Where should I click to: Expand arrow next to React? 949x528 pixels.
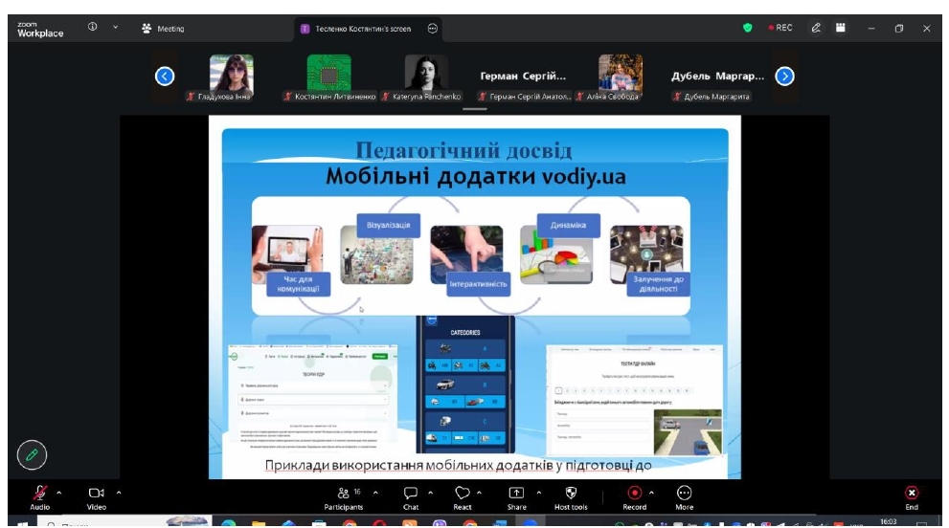(x=480, y=493)
